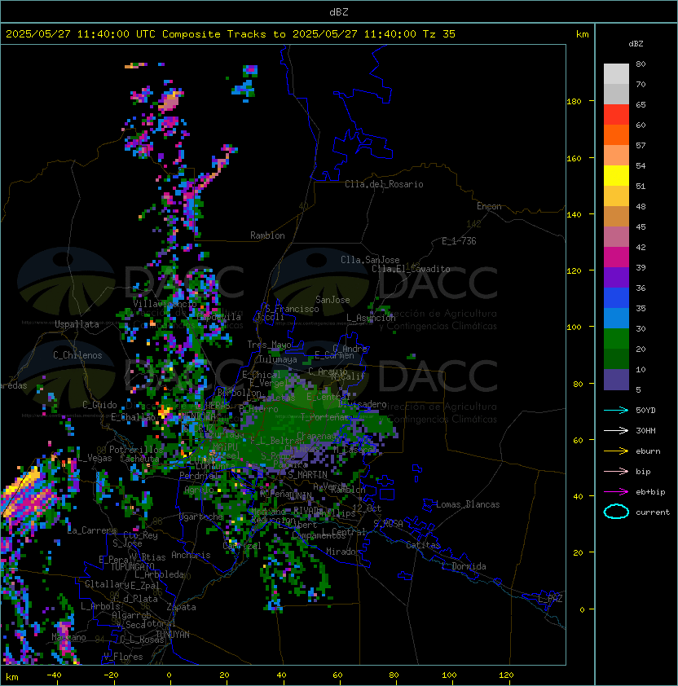This screenshot has width=678, height=686.
Task: Click the 'Clla.SanJose' place label
Action: 370,260
